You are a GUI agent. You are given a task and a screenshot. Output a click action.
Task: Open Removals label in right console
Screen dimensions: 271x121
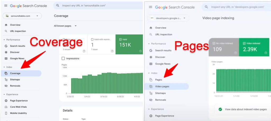161,100
